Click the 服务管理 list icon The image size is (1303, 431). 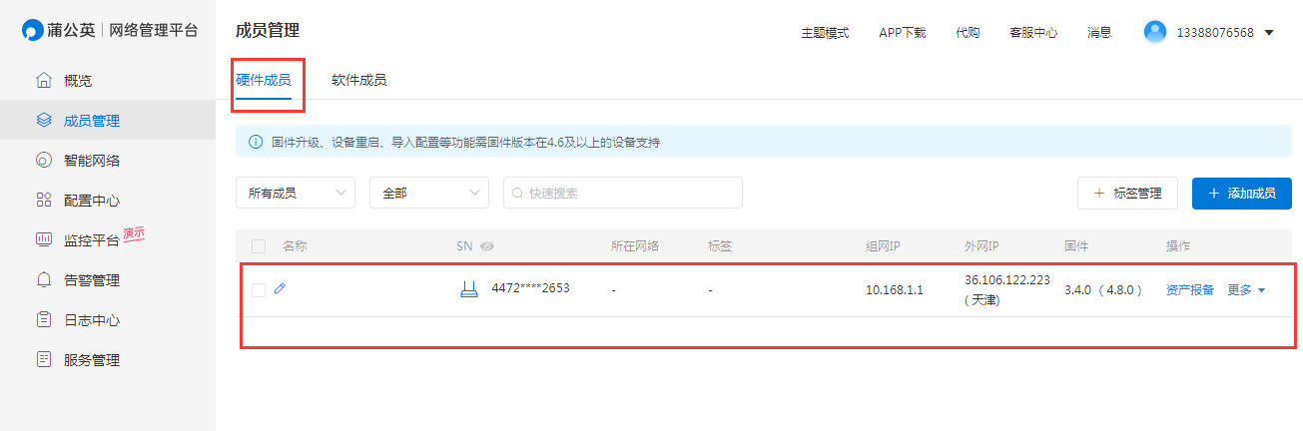(x=43, y=359)
